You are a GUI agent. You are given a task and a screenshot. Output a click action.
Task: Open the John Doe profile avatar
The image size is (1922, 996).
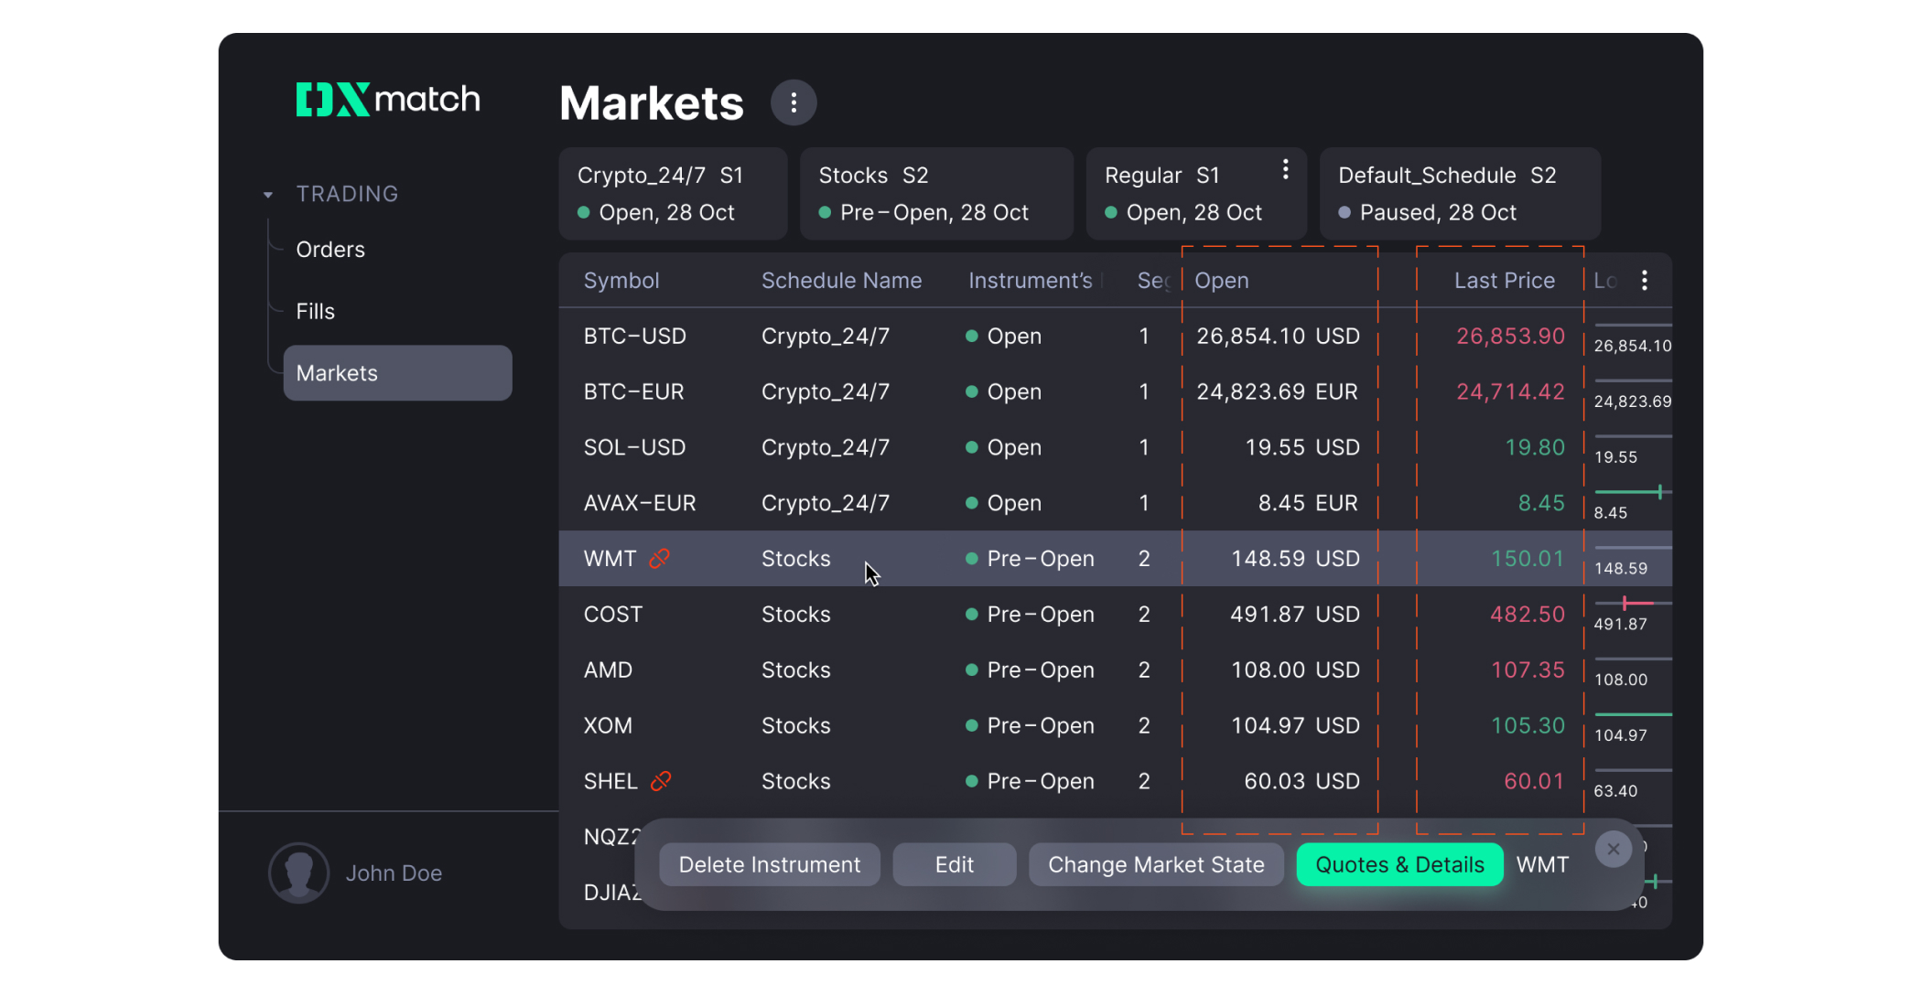[298, 873]
